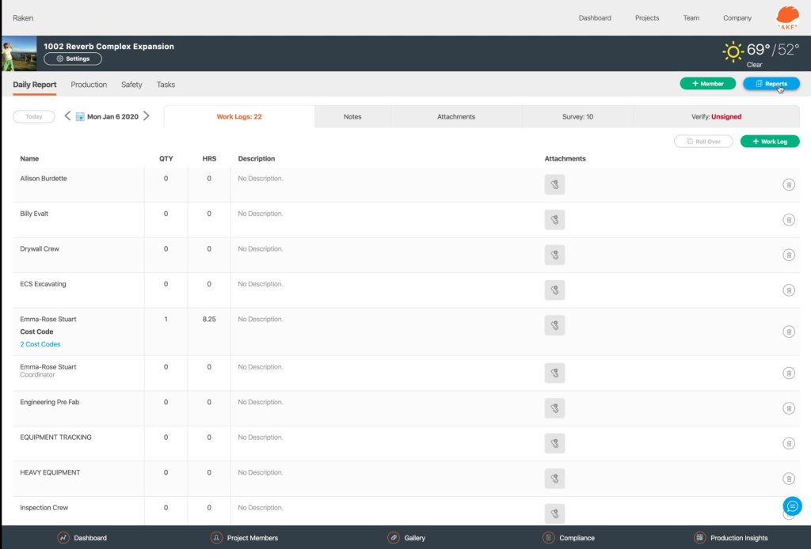
Task: Click the 1002 Reverb Complex Expansion title
Action: click(x=109, y=46)
